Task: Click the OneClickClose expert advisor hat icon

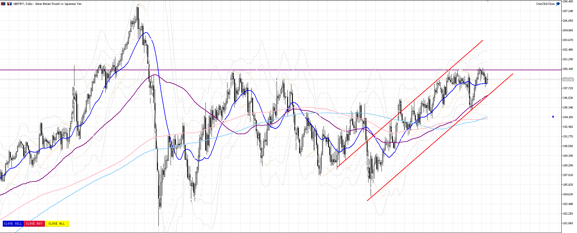Action: coord(558,4)
